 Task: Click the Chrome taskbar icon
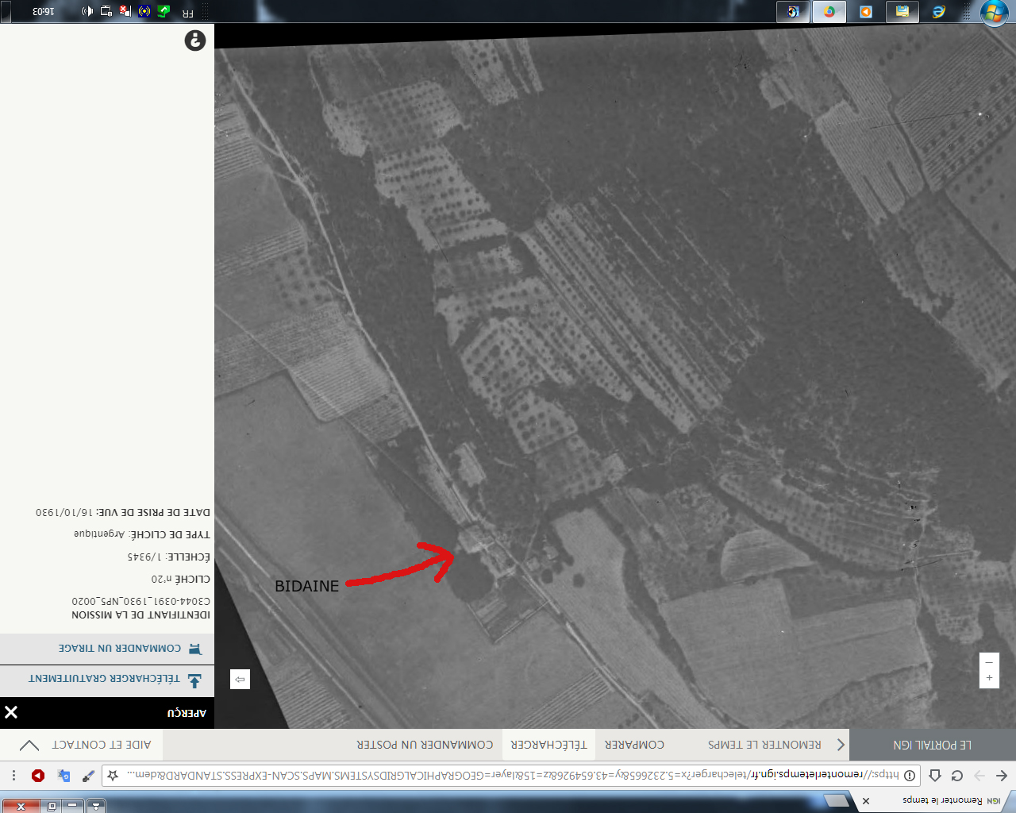click(x=829, y=12)
